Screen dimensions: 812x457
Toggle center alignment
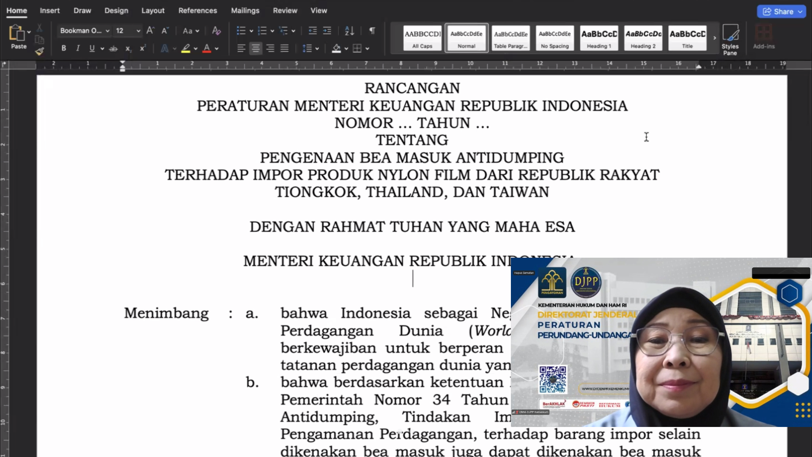tap(255, 49)
